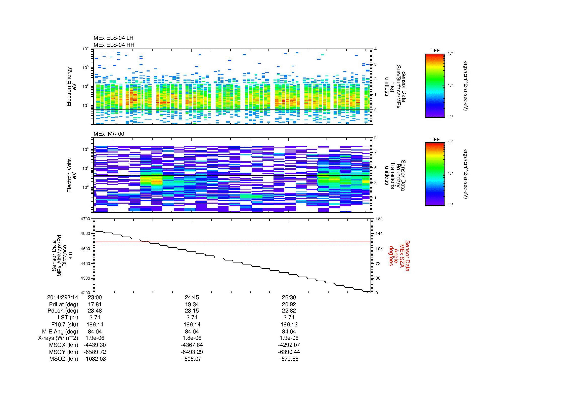This screenshot has height=416, width=588.
Task: Click the lower color bar units label
Action: tap(466, 174)
